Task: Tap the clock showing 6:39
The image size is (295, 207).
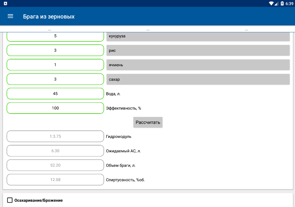Action: coord(289,4)
